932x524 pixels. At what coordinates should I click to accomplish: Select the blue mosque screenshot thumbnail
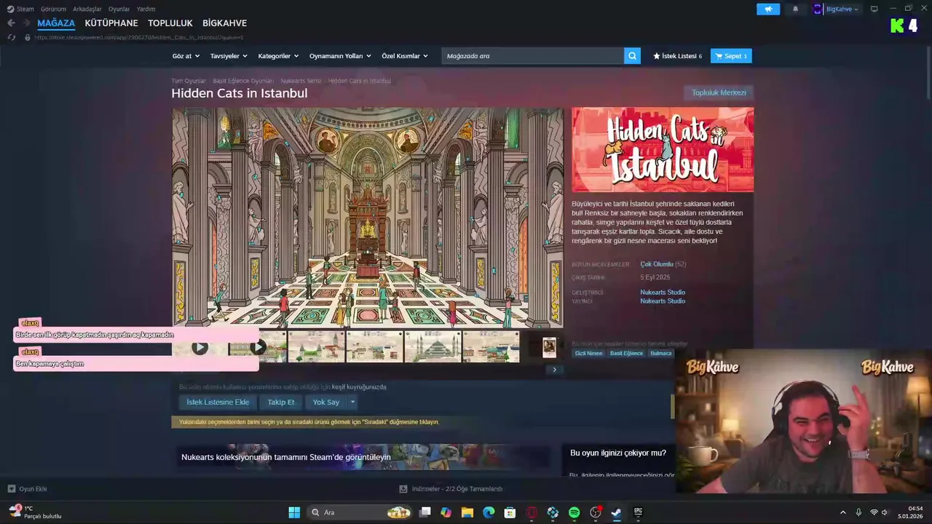pos(433,347)
